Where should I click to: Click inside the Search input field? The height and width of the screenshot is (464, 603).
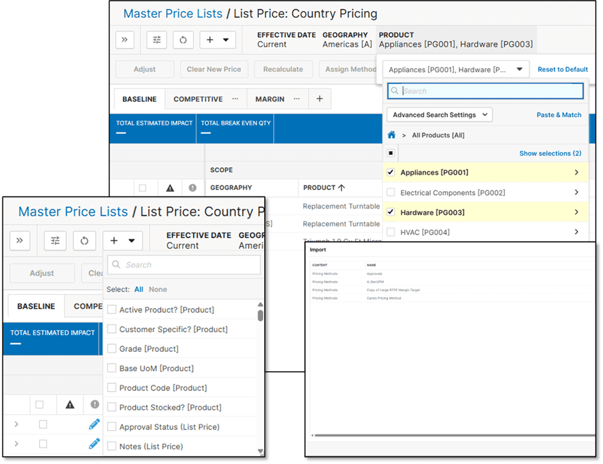(x=185, y=264)
